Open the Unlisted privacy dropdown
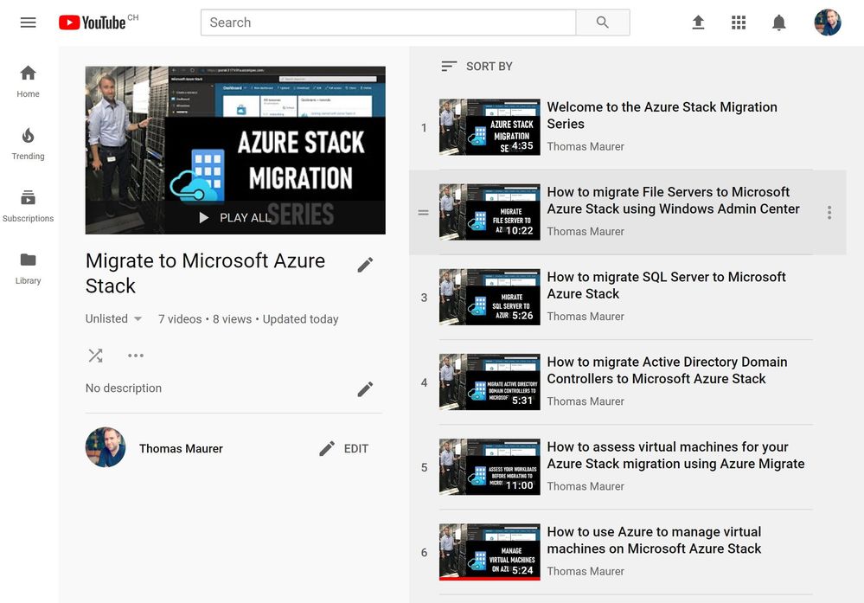Screen dimensions: 864x603 tap(113, 319)
